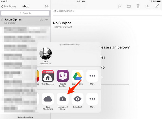
Task: Share to Jason's MacBook Air via AirDrop
Action: click(46, 56)
